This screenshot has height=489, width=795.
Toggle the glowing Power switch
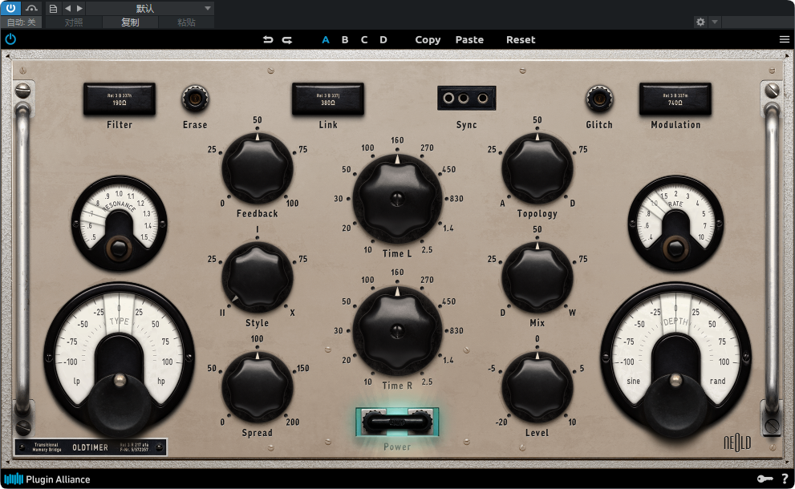coord(398,422)
